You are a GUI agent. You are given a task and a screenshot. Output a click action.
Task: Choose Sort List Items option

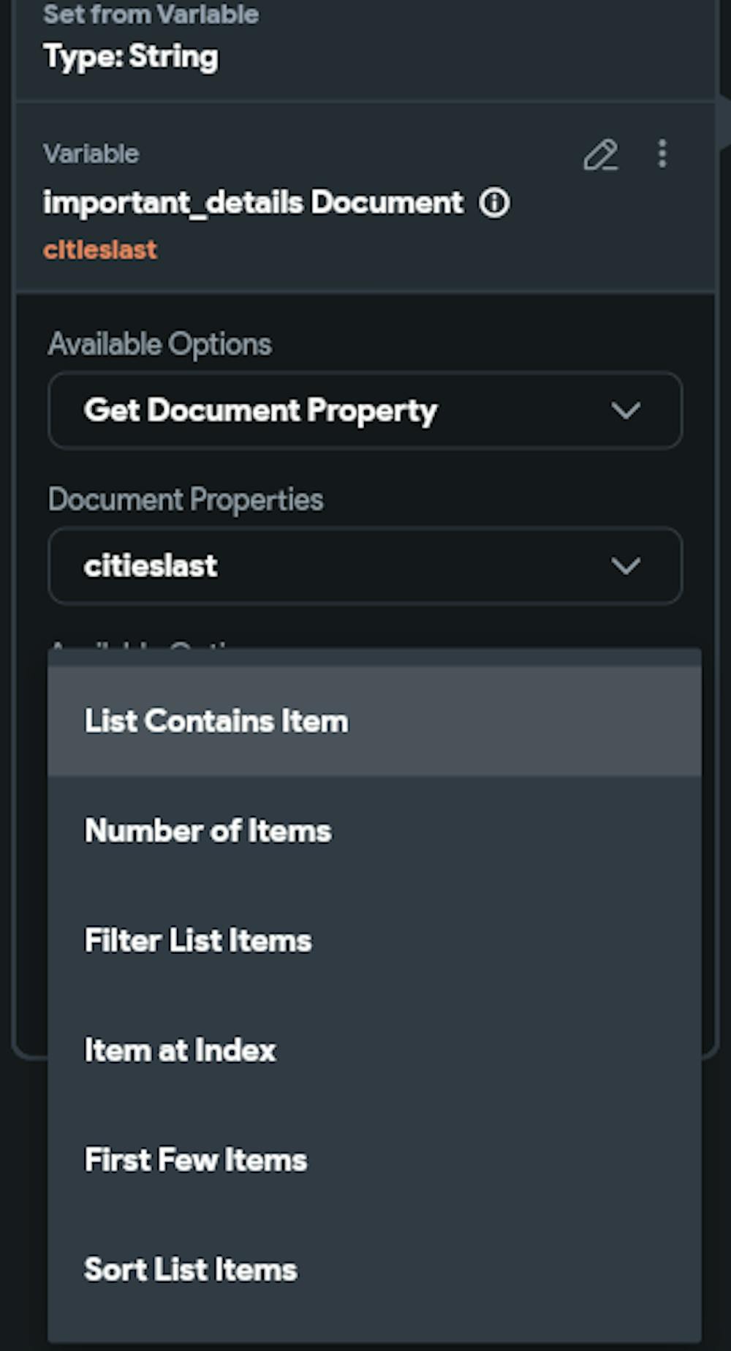click(x=190, y=1271)
